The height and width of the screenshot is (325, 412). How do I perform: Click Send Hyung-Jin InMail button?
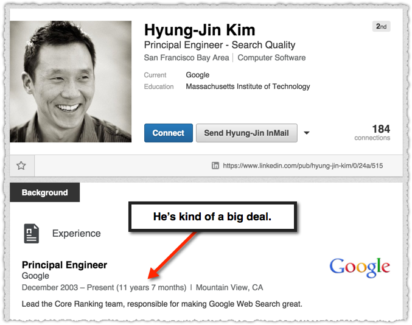coord(246,133)
